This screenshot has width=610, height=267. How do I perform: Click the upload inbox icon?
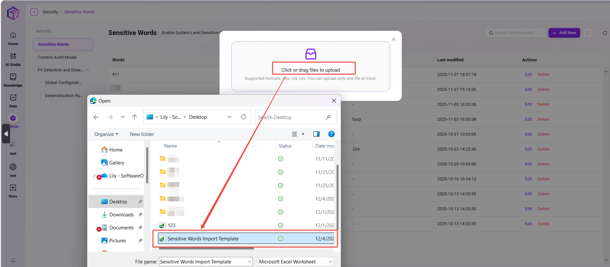pyautogui.click(x=311, y=54)
